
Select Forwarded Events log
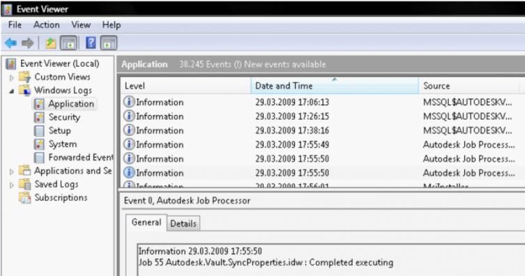click(x=81, y=158)
